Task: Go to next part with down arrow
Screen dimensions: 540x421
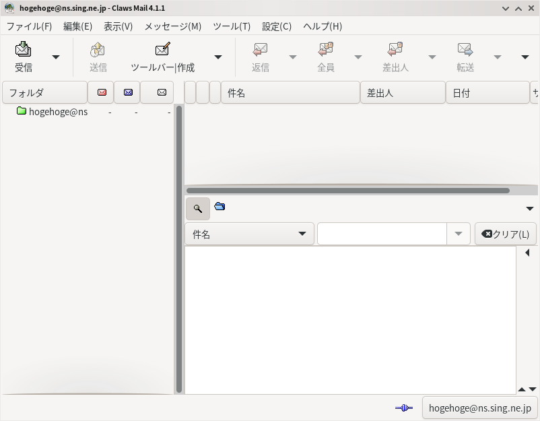Action: 533,389
